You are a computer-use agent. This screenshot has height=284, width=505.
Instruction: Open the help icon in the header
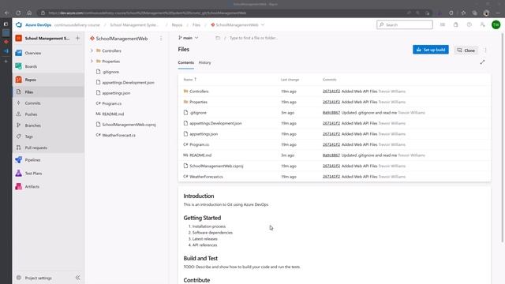(469, 24)
